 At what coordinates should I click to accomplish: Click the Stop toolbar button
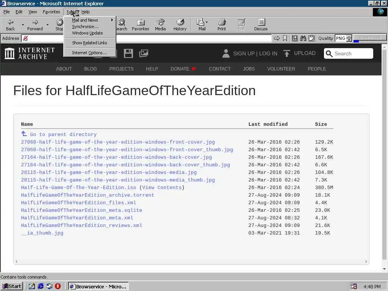click(59, 25)
